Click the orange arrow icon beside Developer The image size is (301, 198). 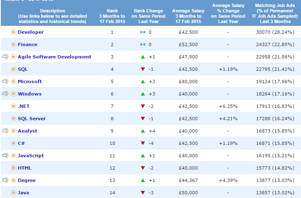pyautogui.click(x=14, y=32)
